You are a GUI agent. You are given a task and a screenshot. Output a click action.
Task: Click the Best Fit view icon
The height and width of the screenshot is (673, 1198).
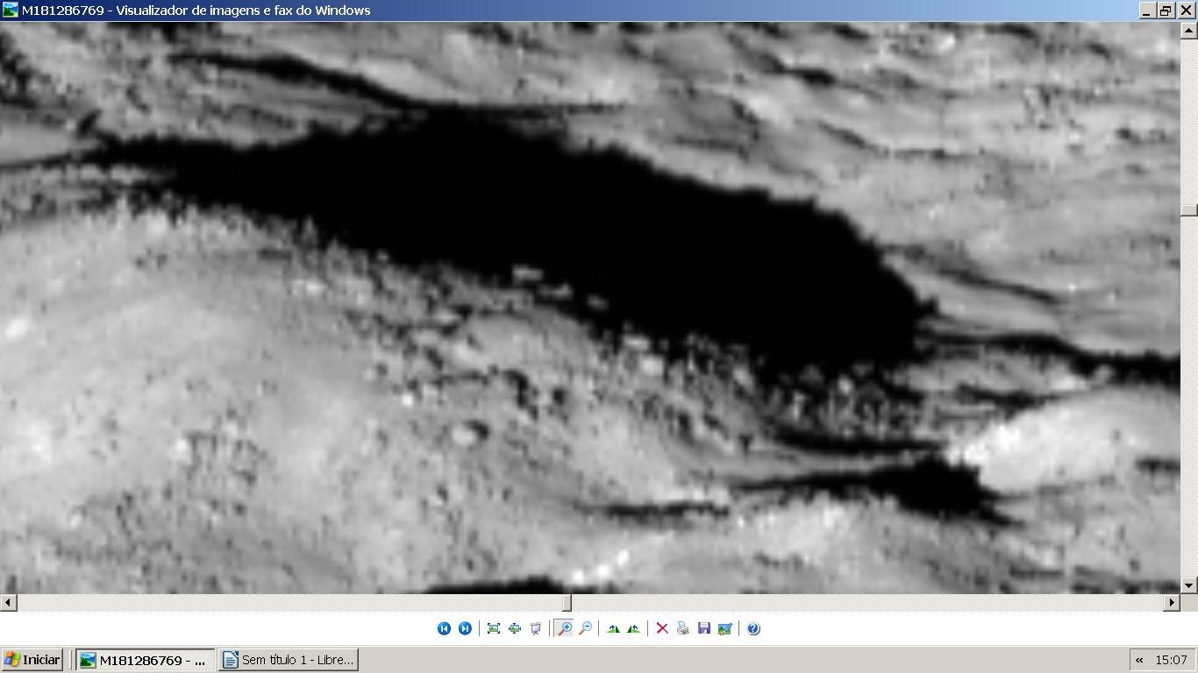494,628
